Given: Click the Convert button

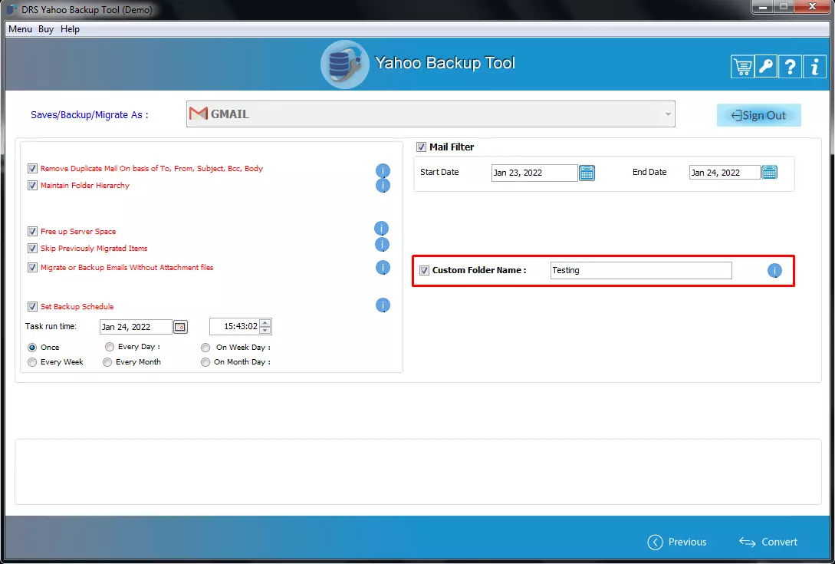Looking at the screenshot, I should pos(768,542).
